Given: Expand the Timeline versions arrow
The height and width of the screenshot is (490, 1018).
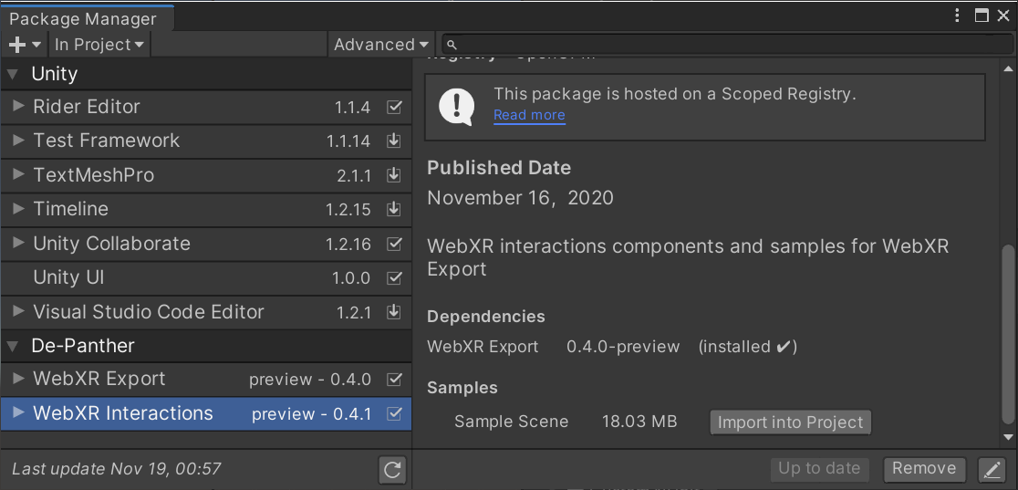Looking at the screenshot, I should point(19,209).
